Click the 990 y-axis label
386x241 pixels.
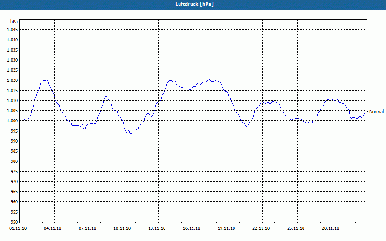(14, 141)
